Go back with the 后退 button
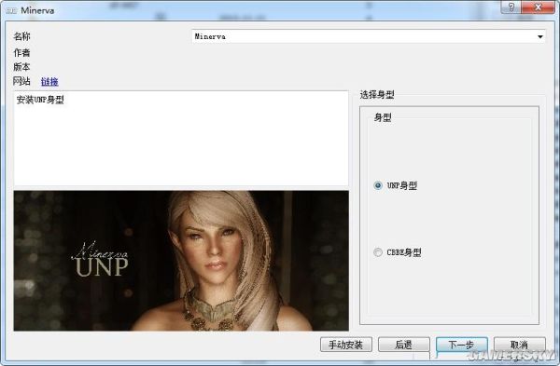The image size is (560, 366). [404, 345]
